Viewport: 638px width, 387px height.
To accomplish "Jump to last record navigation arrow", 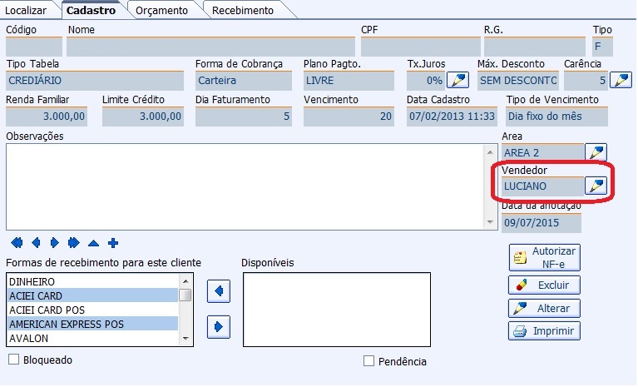I will 74,243.
